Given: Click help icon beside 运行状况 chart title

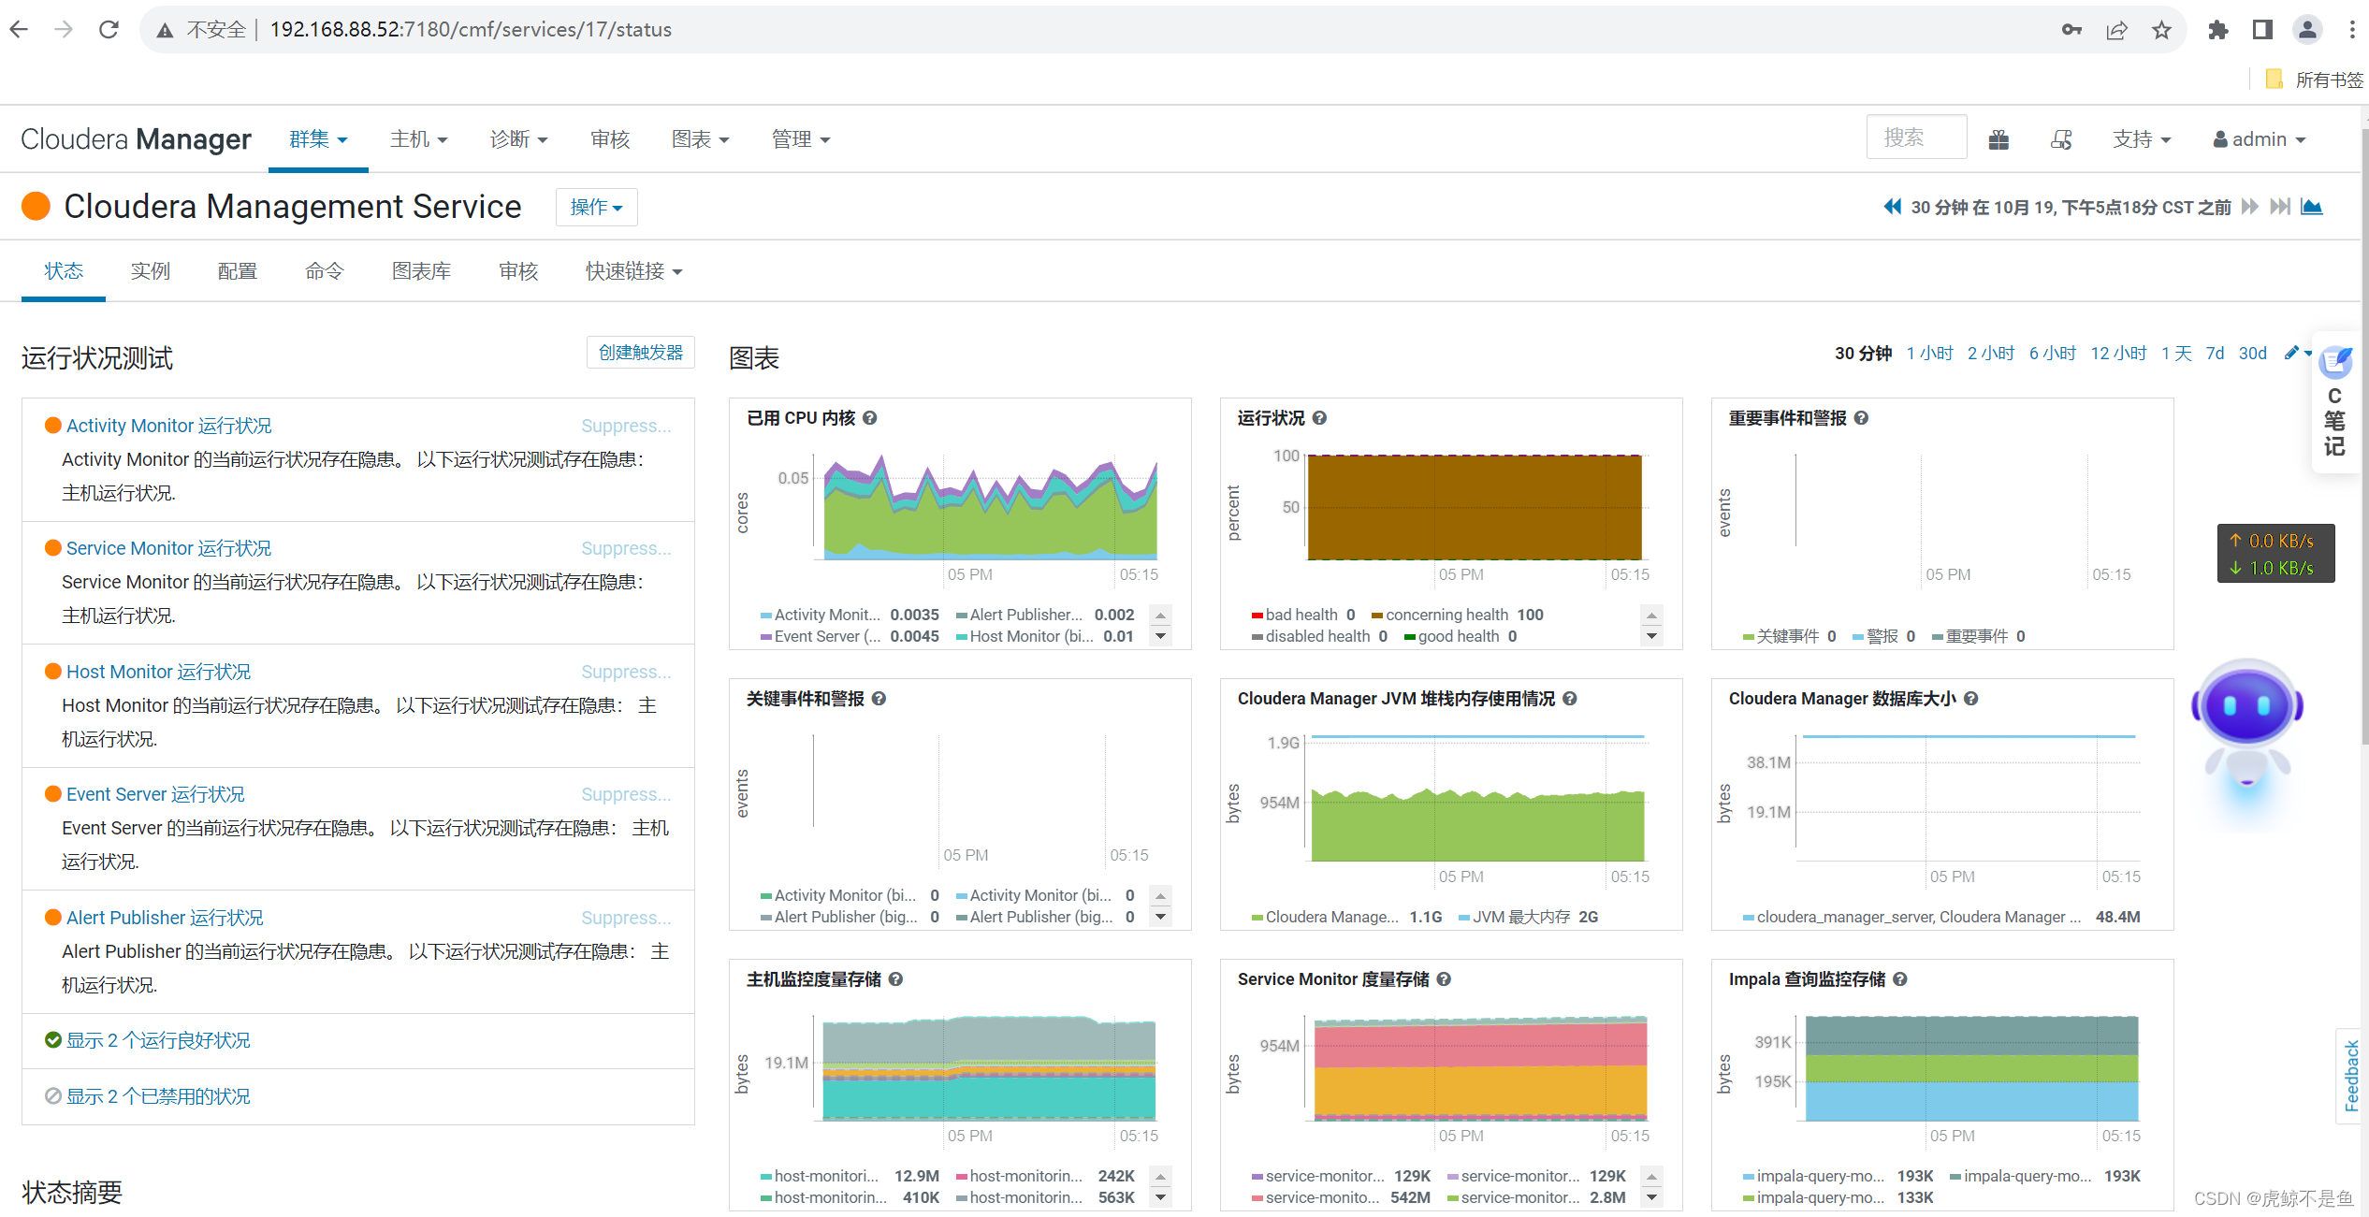Looking at the screenshot, I should click(x=1319, y=418).
